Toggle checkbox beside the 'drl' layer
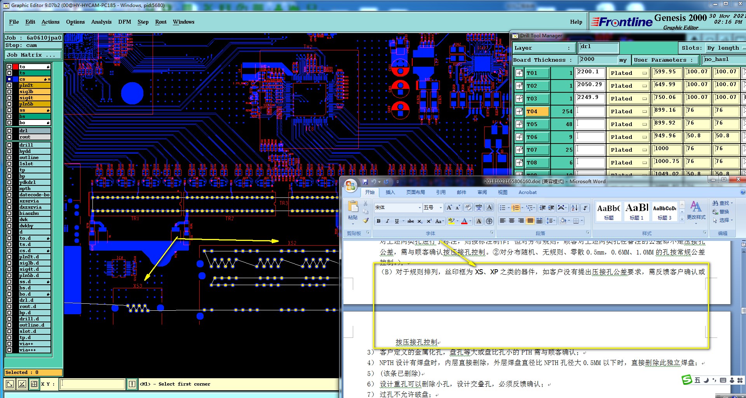Screen dimensions: 746x398 pyautogui.click(x=9, y=131)
